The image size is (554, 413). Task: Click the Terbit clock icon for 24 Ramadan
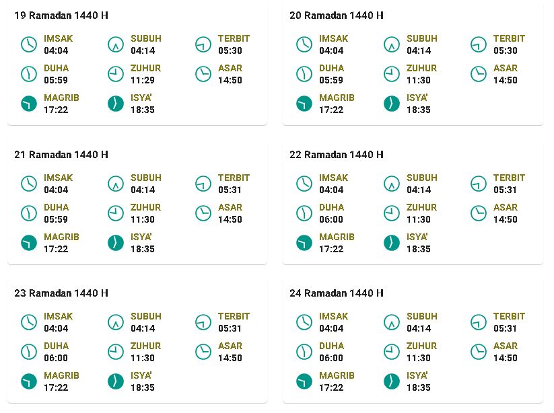pyautogui.click(x=479, y=322)
